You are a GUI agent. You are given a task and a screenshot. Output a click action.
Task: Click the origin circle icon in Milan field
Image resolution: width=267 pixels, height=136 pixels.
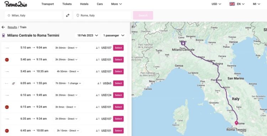pos(9,15)
